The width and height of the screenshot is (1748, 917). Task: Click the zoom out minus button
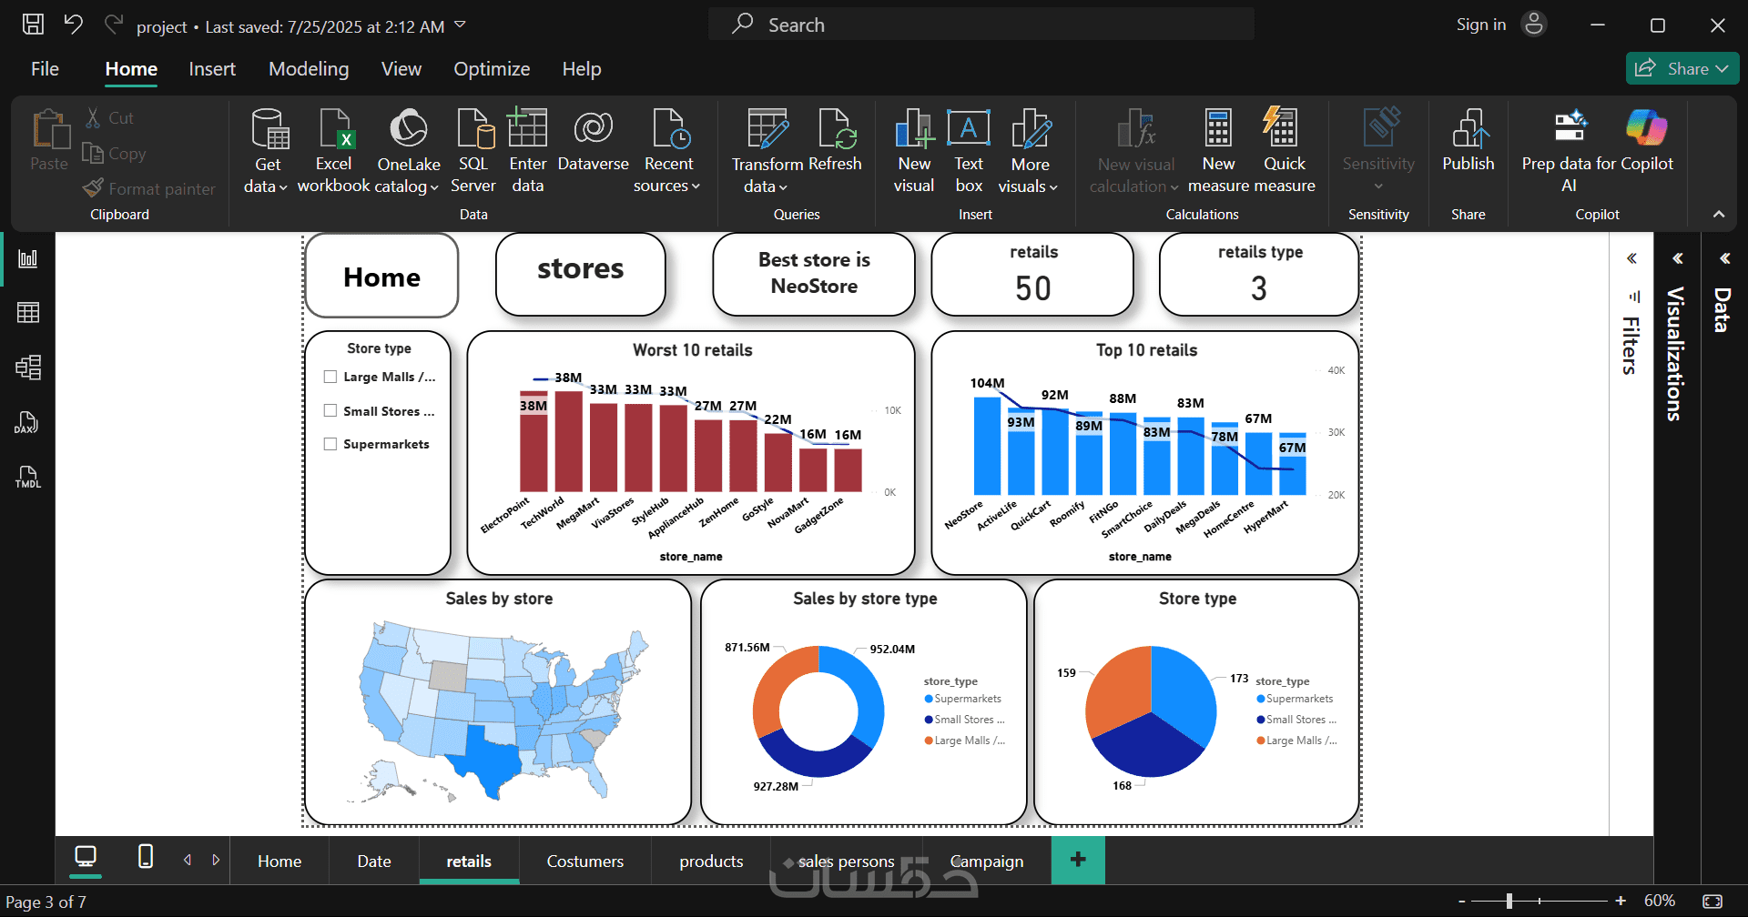click(1462, 901)
